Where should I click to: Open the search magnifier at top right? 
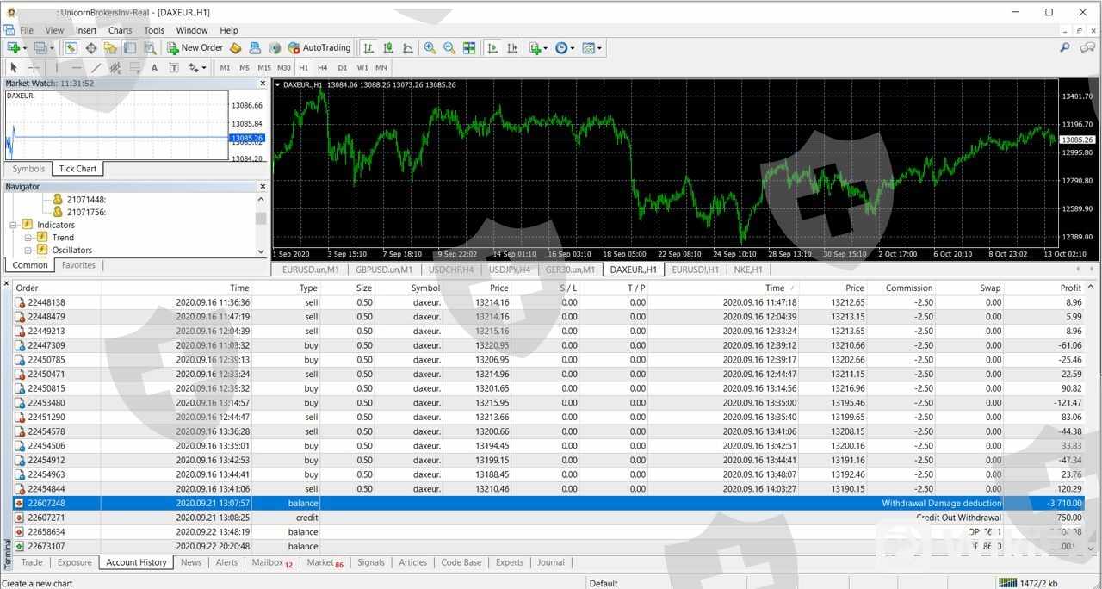(1065, 48)
